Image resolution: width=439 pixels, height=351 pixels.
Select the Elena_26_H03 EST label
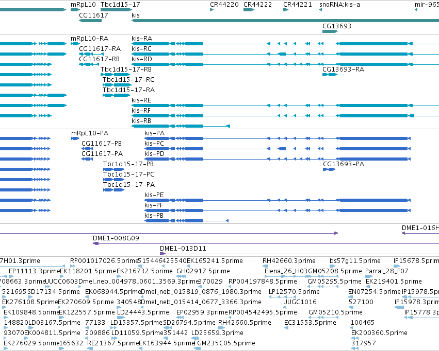click(286, 271)
